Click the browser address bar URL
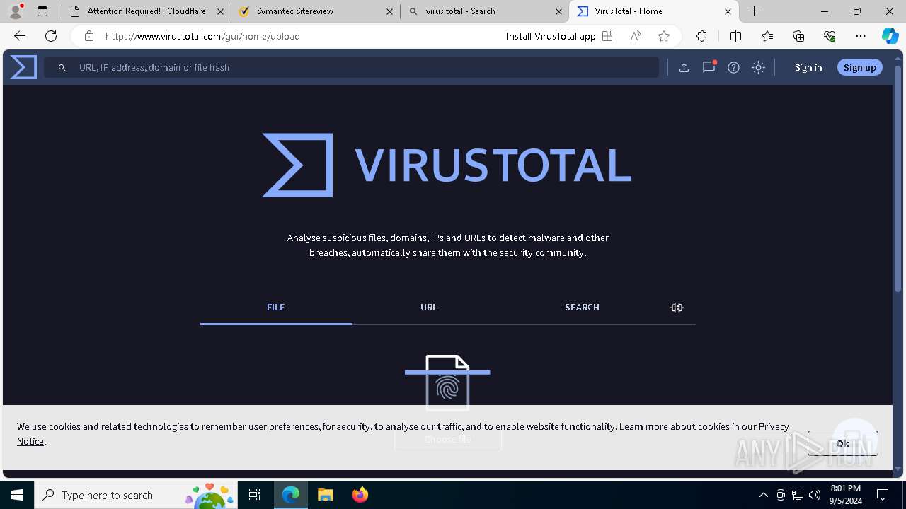906x509 pixels. 202,36
